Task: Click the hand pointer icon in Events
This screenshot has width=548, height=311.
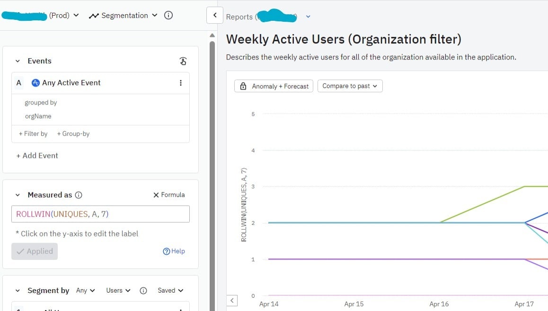Action: (183, 61)
